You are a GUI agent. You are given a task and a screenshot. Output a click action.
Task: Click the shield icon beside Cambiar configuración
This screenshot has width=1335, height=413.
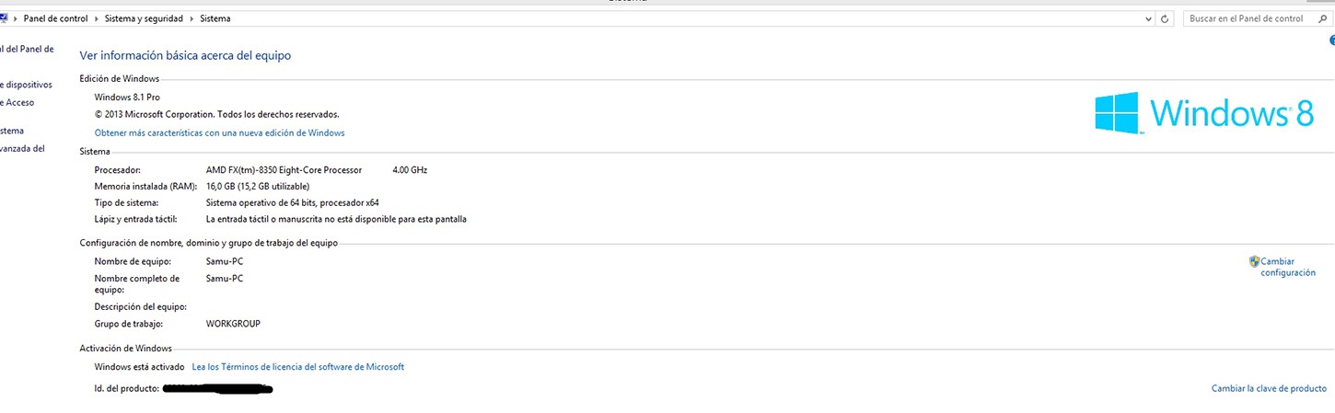pos(1254,261)
